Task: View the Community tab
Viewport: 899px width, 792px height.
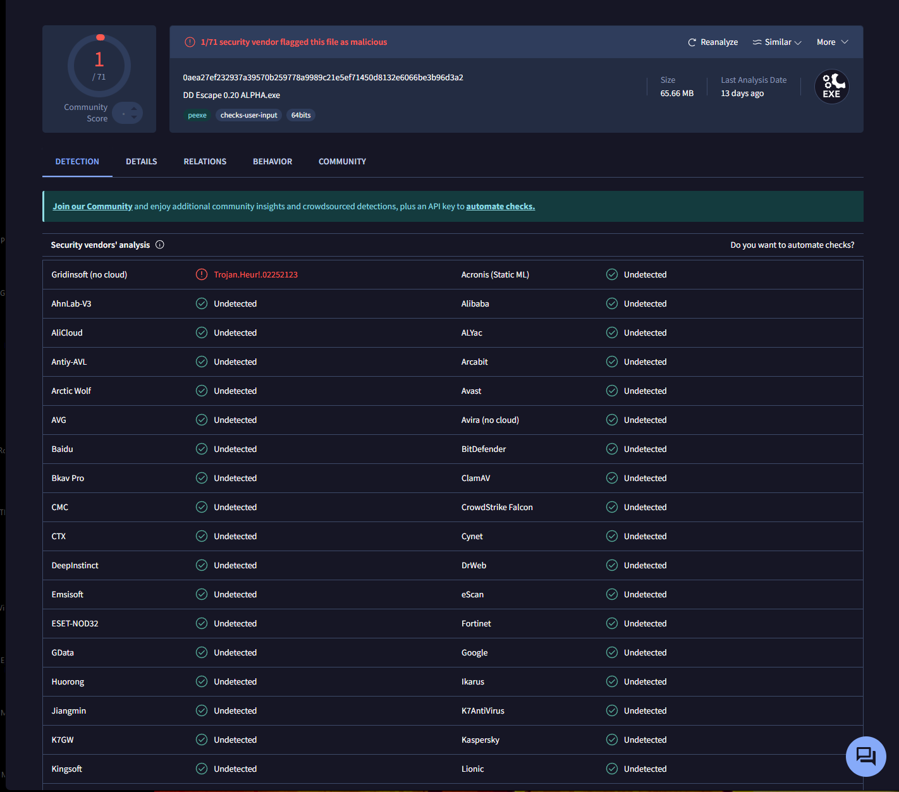Action: (x=342, y=162)
